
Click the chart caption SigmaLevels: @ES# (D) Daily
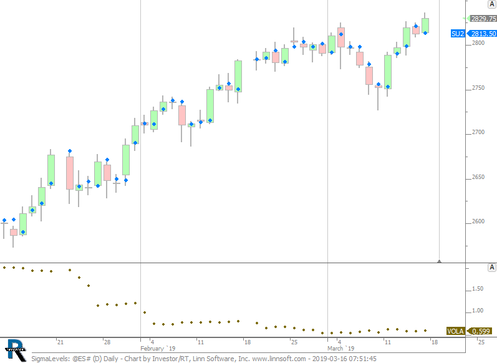(x=75, y=359)
